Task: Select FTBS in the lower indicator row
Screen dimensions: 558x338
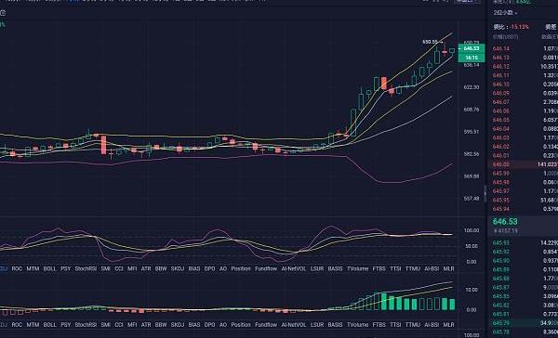Action: (379, 324)
